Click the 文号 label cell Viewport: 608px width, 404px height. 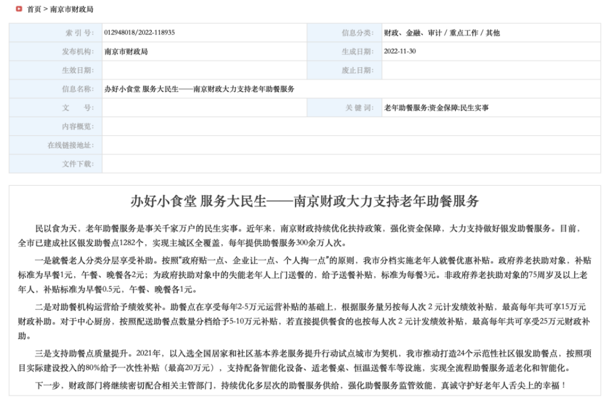click(x=56, y=108)
